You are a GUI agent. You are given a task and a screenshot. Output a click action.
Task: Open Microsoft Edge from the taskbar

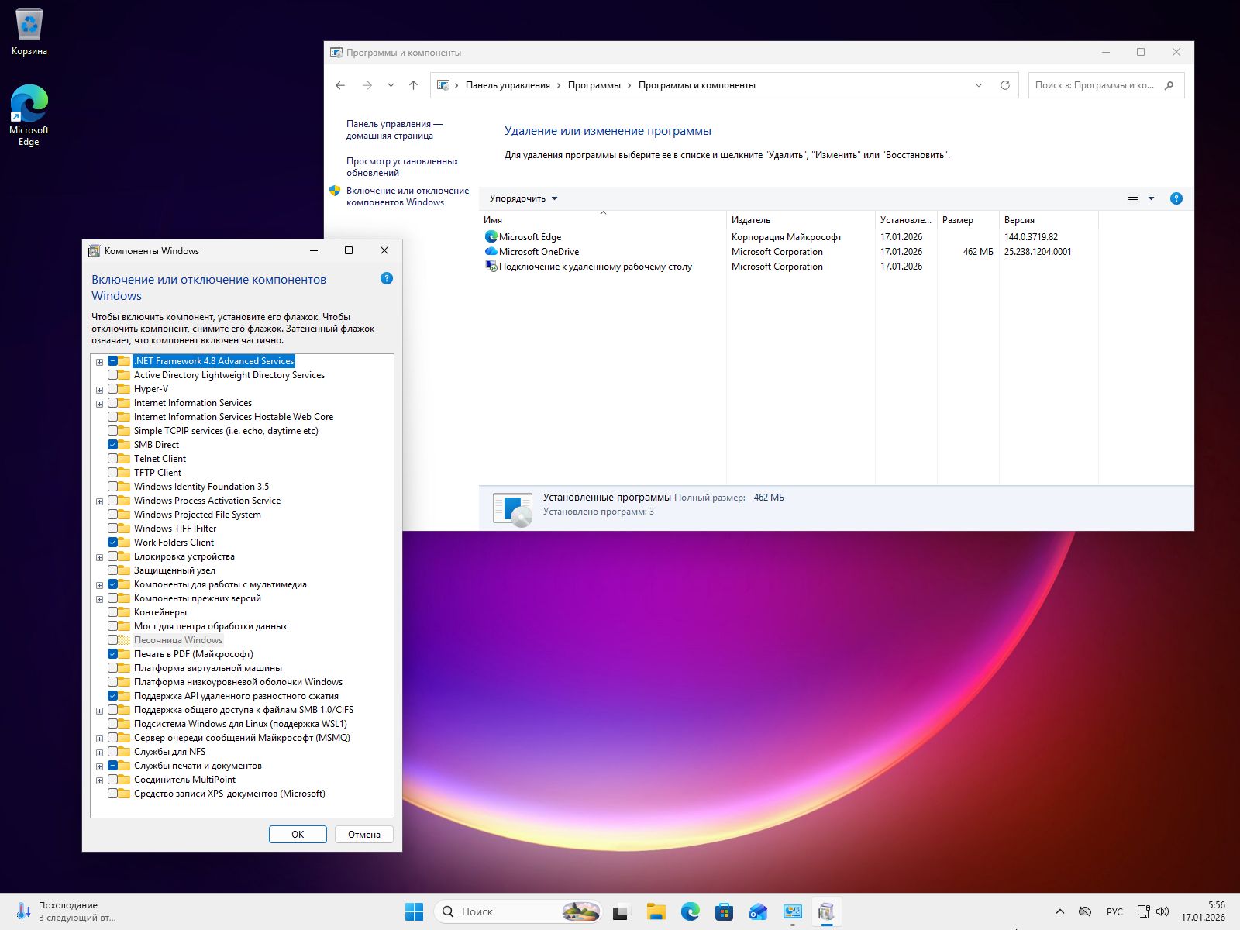690,911
